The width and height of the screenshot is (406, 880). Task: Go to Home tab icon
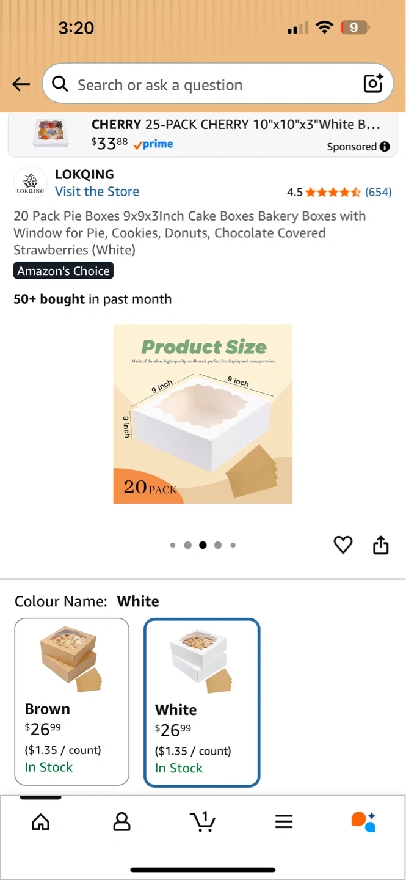[x=41, y=822]
